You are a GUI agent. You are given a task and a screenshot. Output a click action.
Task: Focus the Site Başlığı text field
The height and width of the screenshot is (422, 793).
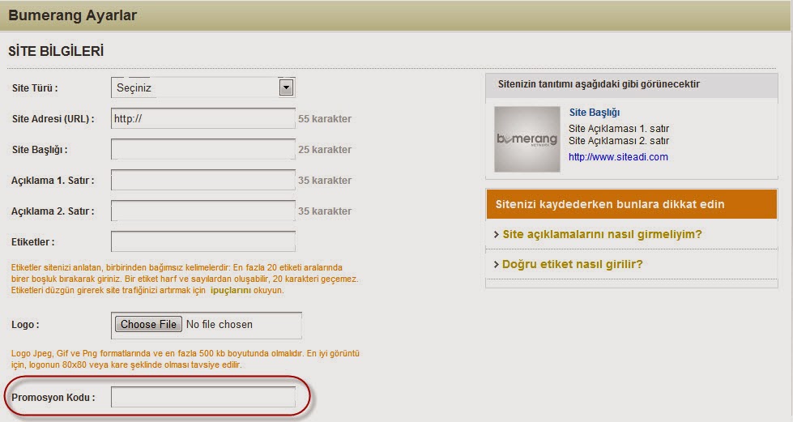203,149
